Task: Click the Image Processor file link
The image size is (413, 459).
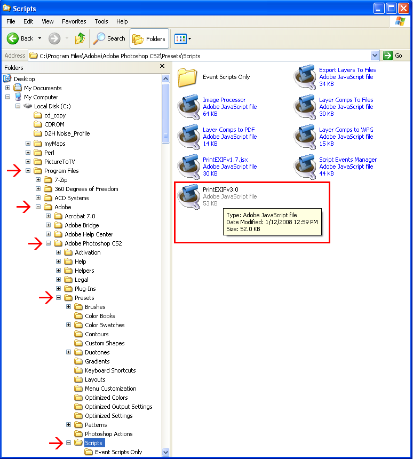Action: tap(224, 100)
